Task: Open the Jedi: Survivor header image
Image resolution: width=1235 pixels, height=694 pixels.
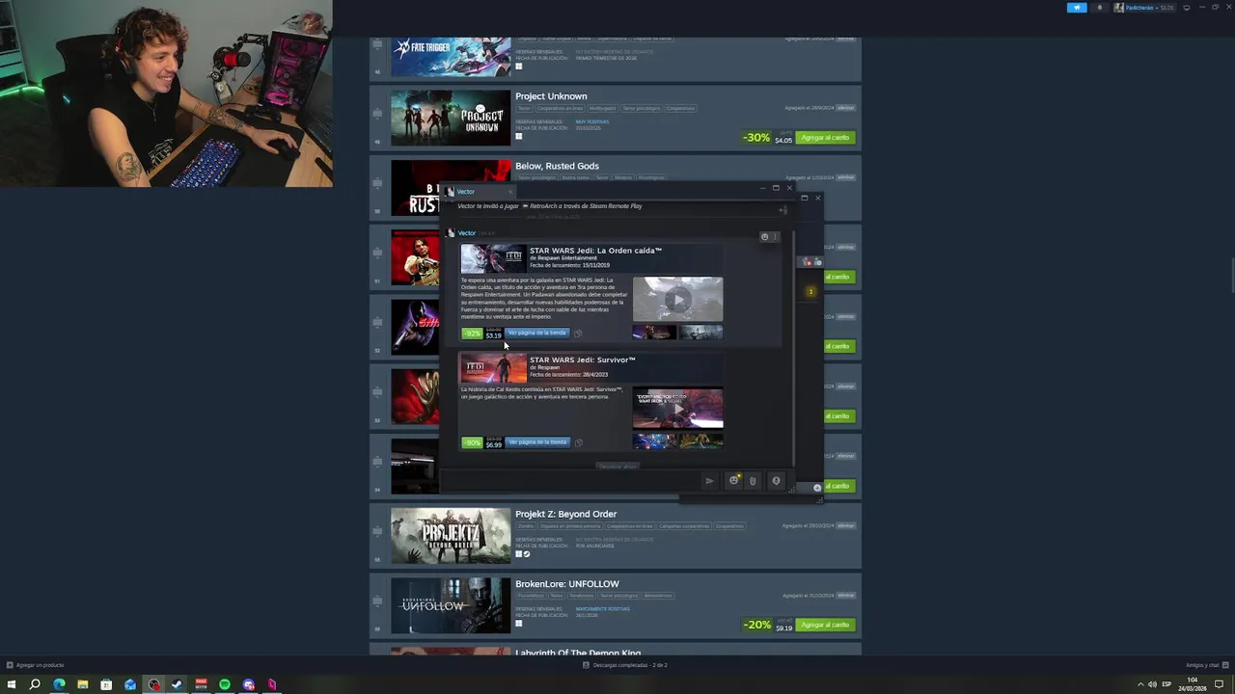Action: coord(493,368)
